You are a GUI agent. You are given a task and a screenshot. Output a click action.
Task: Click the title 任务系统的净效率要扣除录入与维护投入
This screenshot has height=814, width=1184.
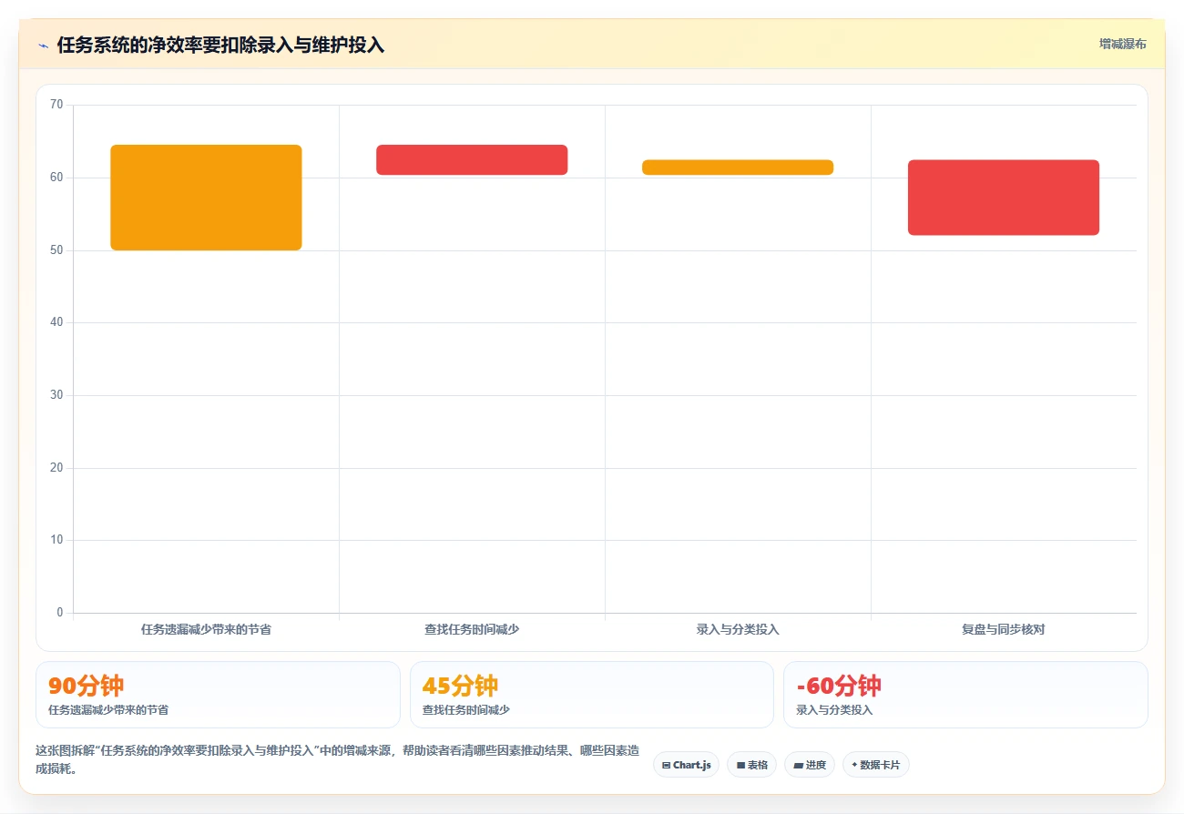click(220, 45)
